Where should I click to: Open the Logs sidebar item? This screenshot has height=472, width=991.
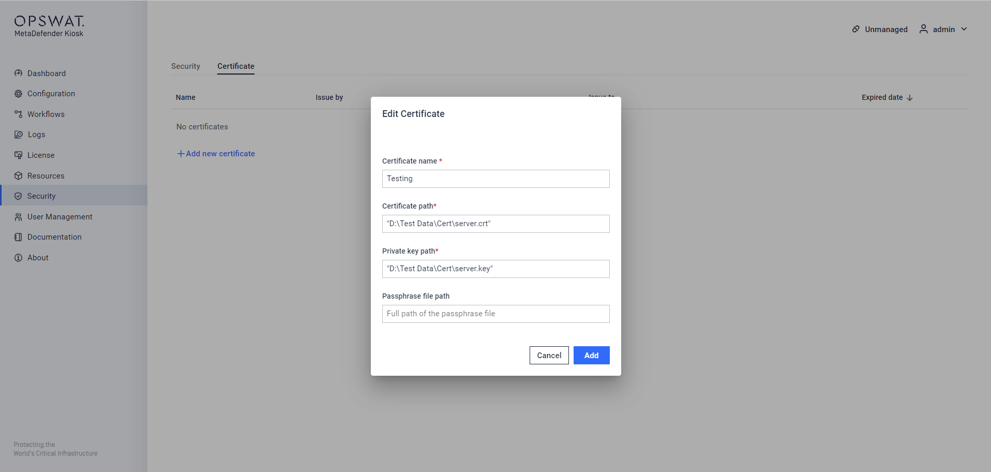[x=73, y=135]
